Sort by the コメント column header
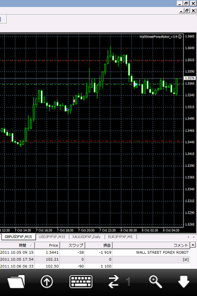This screenshot has width=197, height=296. (x=151, y=245)
